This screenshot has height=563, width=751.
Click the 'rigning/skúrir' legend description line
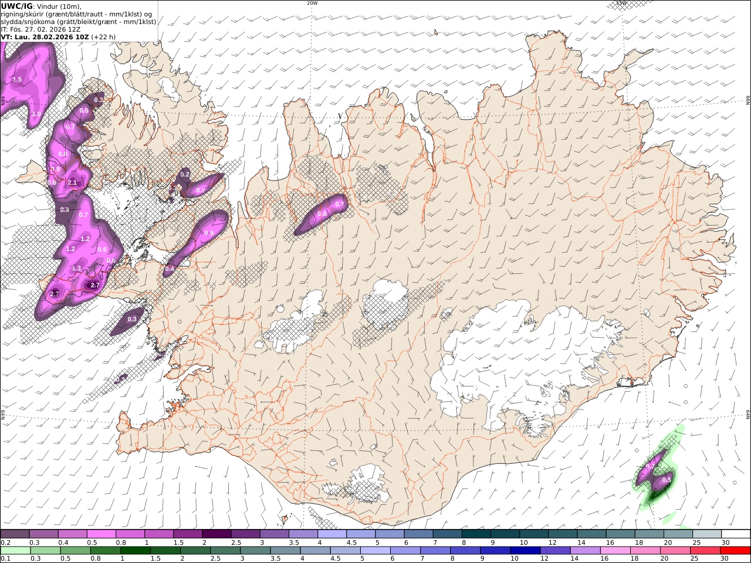point(76,13)
